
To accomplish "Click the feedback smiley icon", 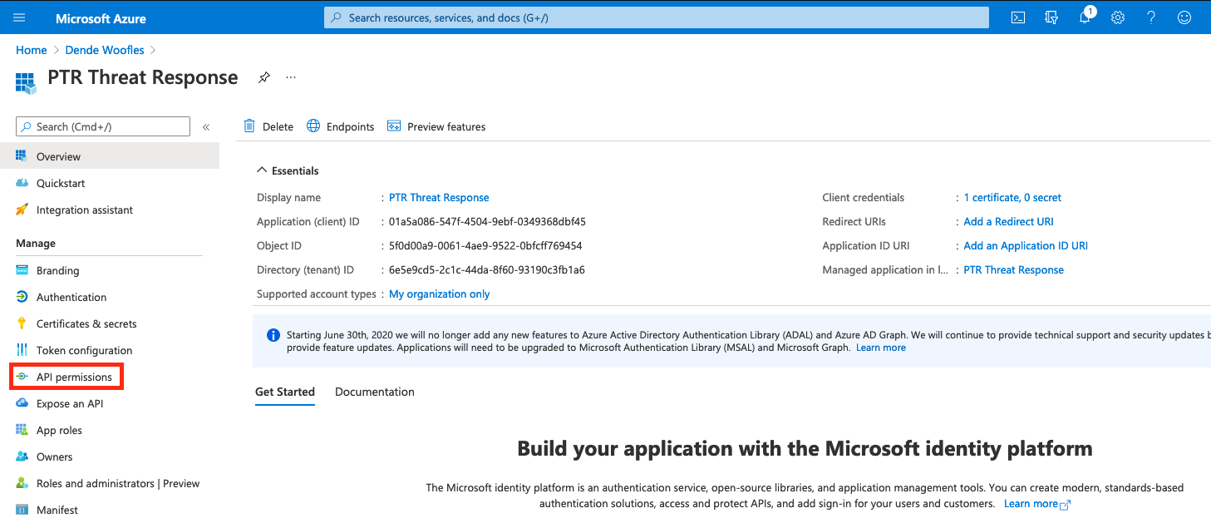I will (x=1184, y=17).
